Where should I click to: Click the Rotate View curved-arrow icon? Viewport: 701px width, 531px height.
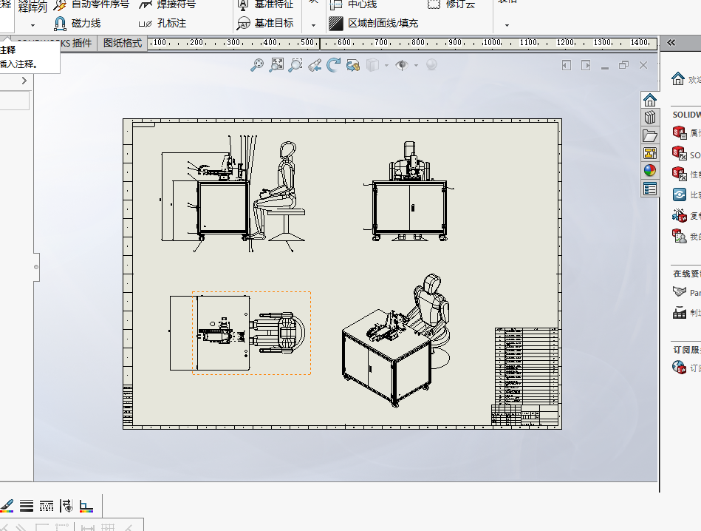(x=334, y=65)
